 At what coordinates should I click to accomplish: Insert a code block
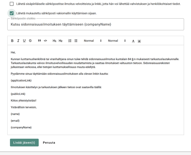(45, 41)
